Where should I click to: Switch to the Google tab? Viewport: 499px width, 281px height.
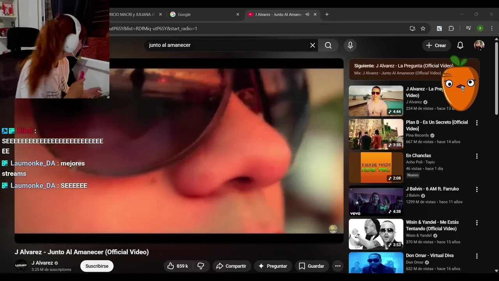(x=204, y=14)
